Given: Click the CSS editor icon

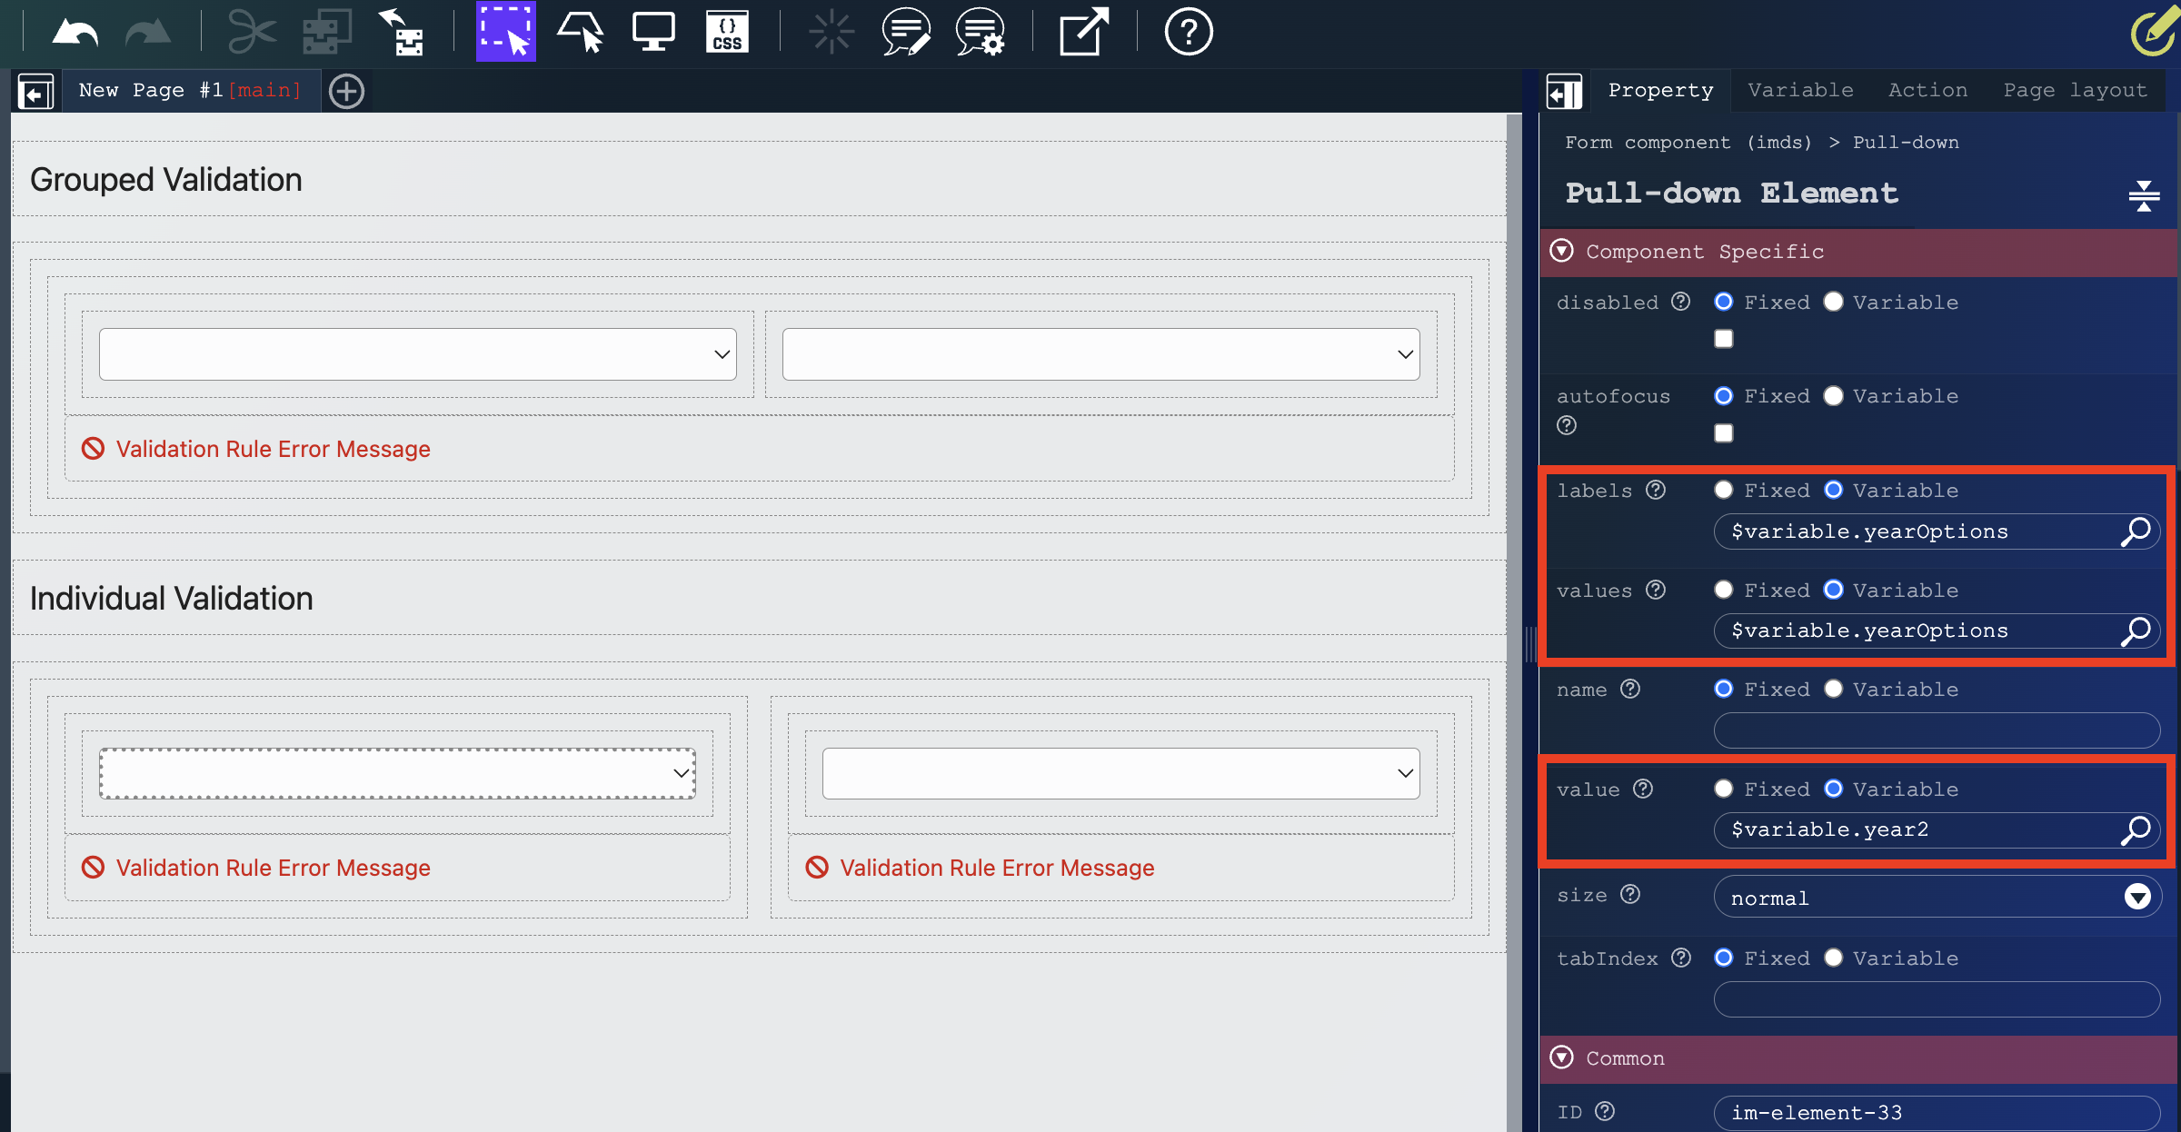Looking at the screenshot, I should pos(727,33).
